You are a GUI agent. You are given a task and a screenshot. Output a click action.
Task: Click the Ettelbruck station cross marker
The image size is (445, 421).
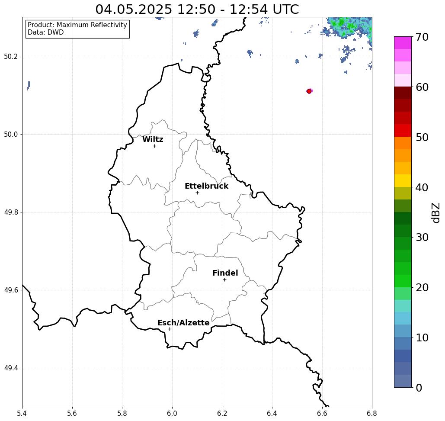tap(198, 193)
